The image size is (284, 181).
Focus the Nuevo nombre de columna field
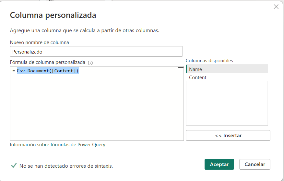(x=96, y=52)
